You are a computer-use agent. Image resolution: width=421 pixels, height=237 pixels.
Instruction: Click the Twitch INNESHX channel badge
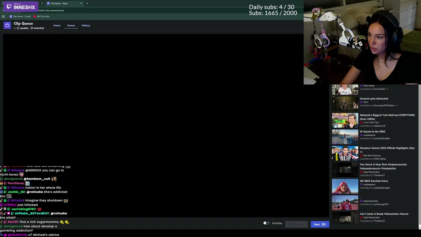pyautogui.click(x=21, y=7)
